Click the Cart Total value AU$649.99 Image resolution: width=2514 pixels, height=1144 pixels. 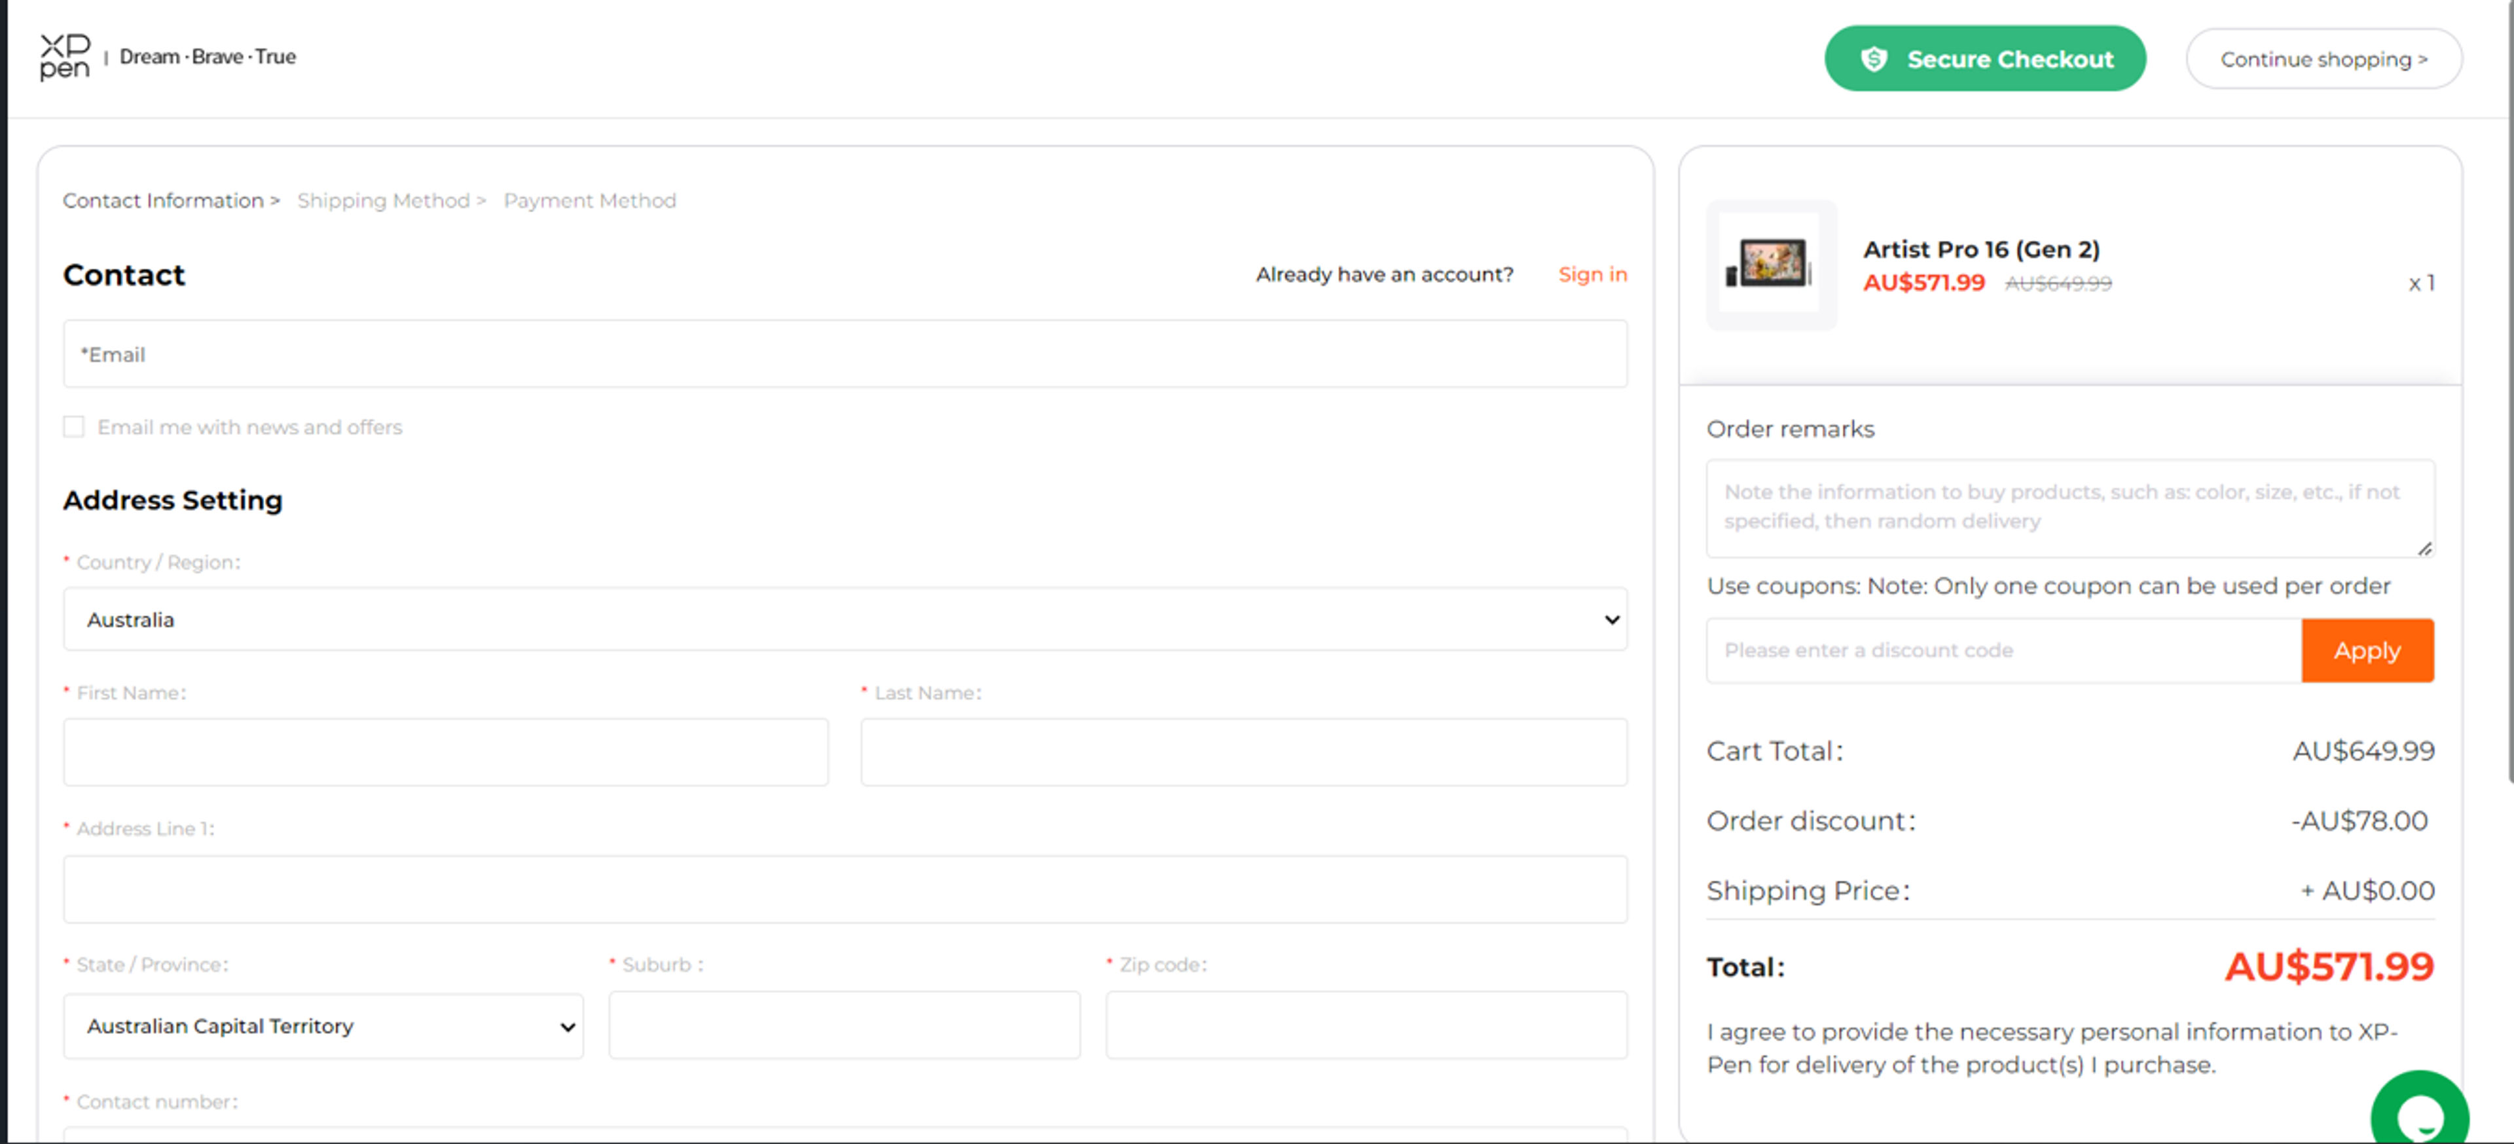2363,750
